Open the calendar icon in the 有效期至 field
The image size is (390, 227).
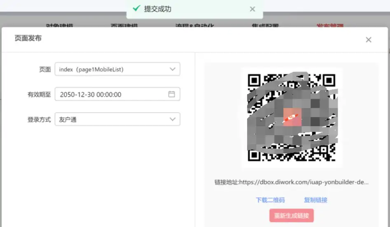[x=172, y=94]
